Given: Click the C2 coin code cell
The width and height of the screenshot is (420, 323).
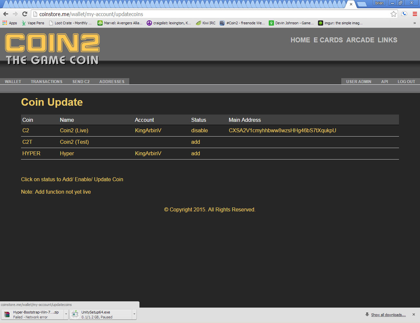Looking at the screenshot, I should coord(26,130).
